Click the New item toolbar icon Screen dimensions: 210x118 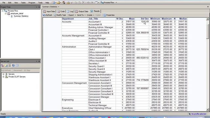pos(54,2)
